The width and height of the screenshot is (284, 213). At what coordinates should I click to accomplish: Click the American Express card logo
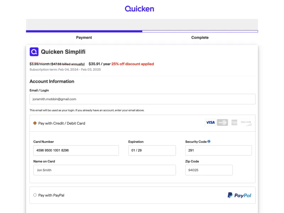point(234,122)
